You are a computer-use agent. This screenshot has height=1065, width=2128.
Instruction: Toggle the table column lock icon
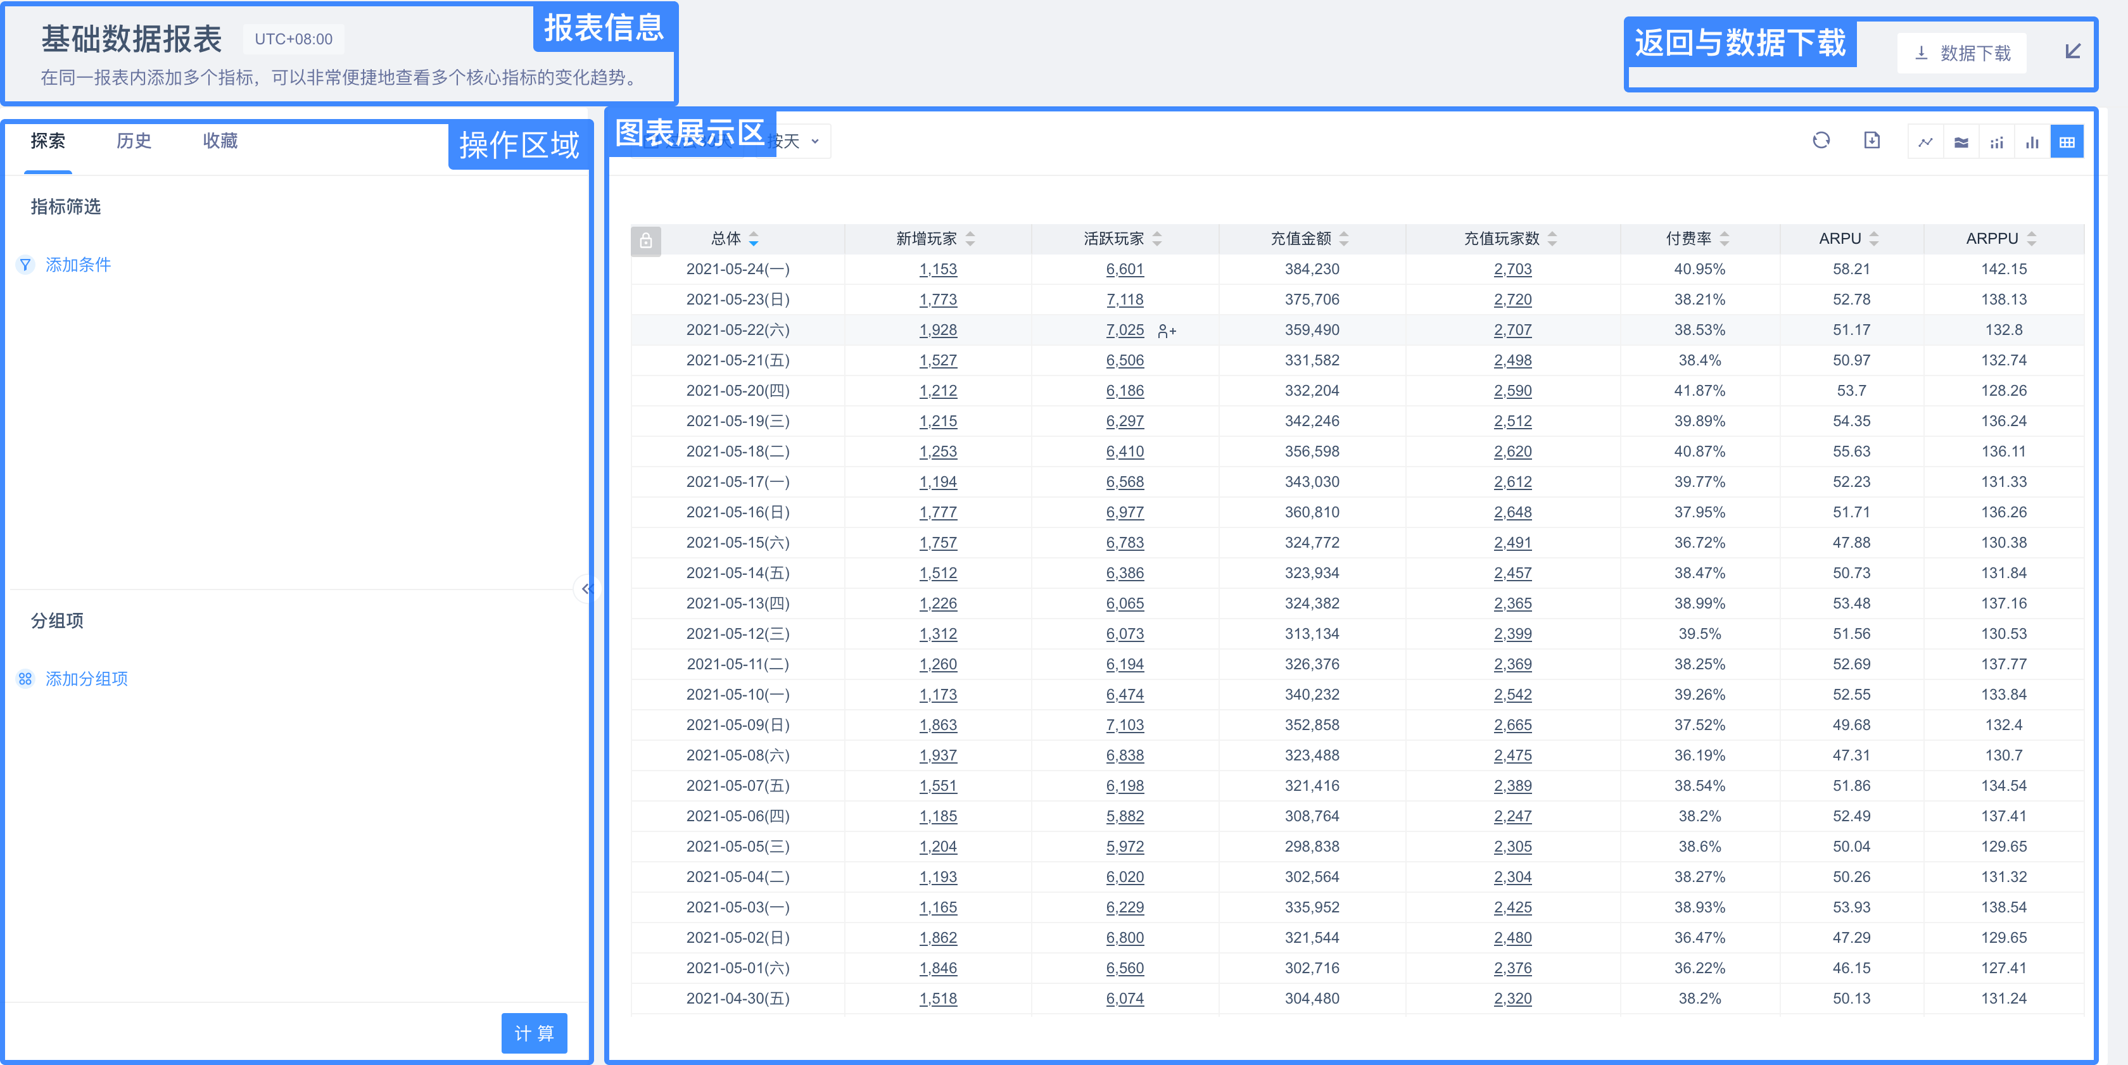[x=646, y=240]
